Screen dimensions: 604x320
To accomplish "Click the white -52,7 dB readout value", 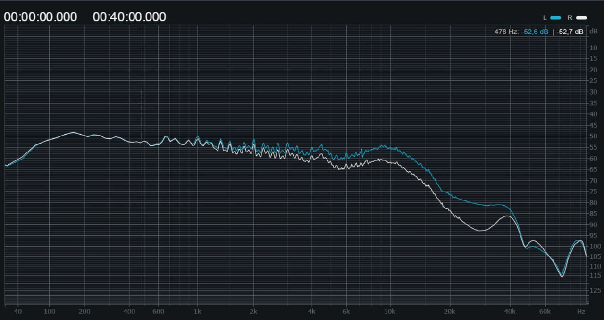I will tap(570, 32).
